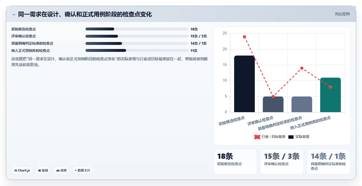Viewport: 362px width, 186px height.
Task: Select the Chart.js tag chip
Action: pos(22,170)
